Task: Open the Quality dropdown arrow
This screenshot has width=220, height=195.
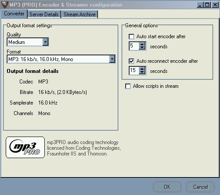Action: [45, 42]
